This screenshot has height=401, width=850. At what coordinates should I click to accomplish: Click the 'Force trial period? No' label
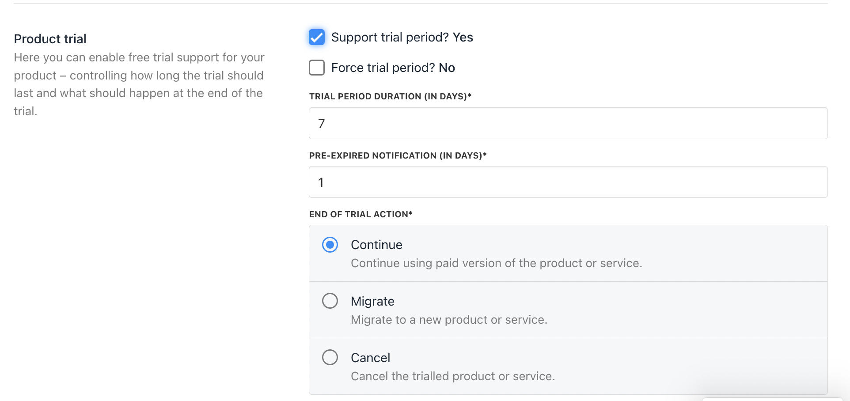tap(393, 68)
